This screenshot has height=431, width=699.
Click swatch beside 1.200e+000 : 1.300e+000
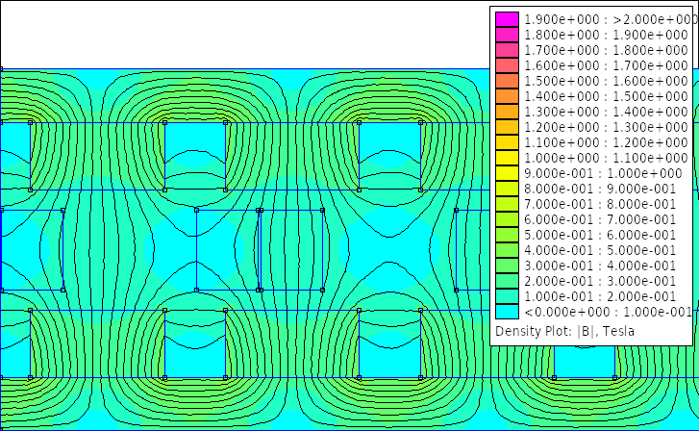(x=507, y=127)
